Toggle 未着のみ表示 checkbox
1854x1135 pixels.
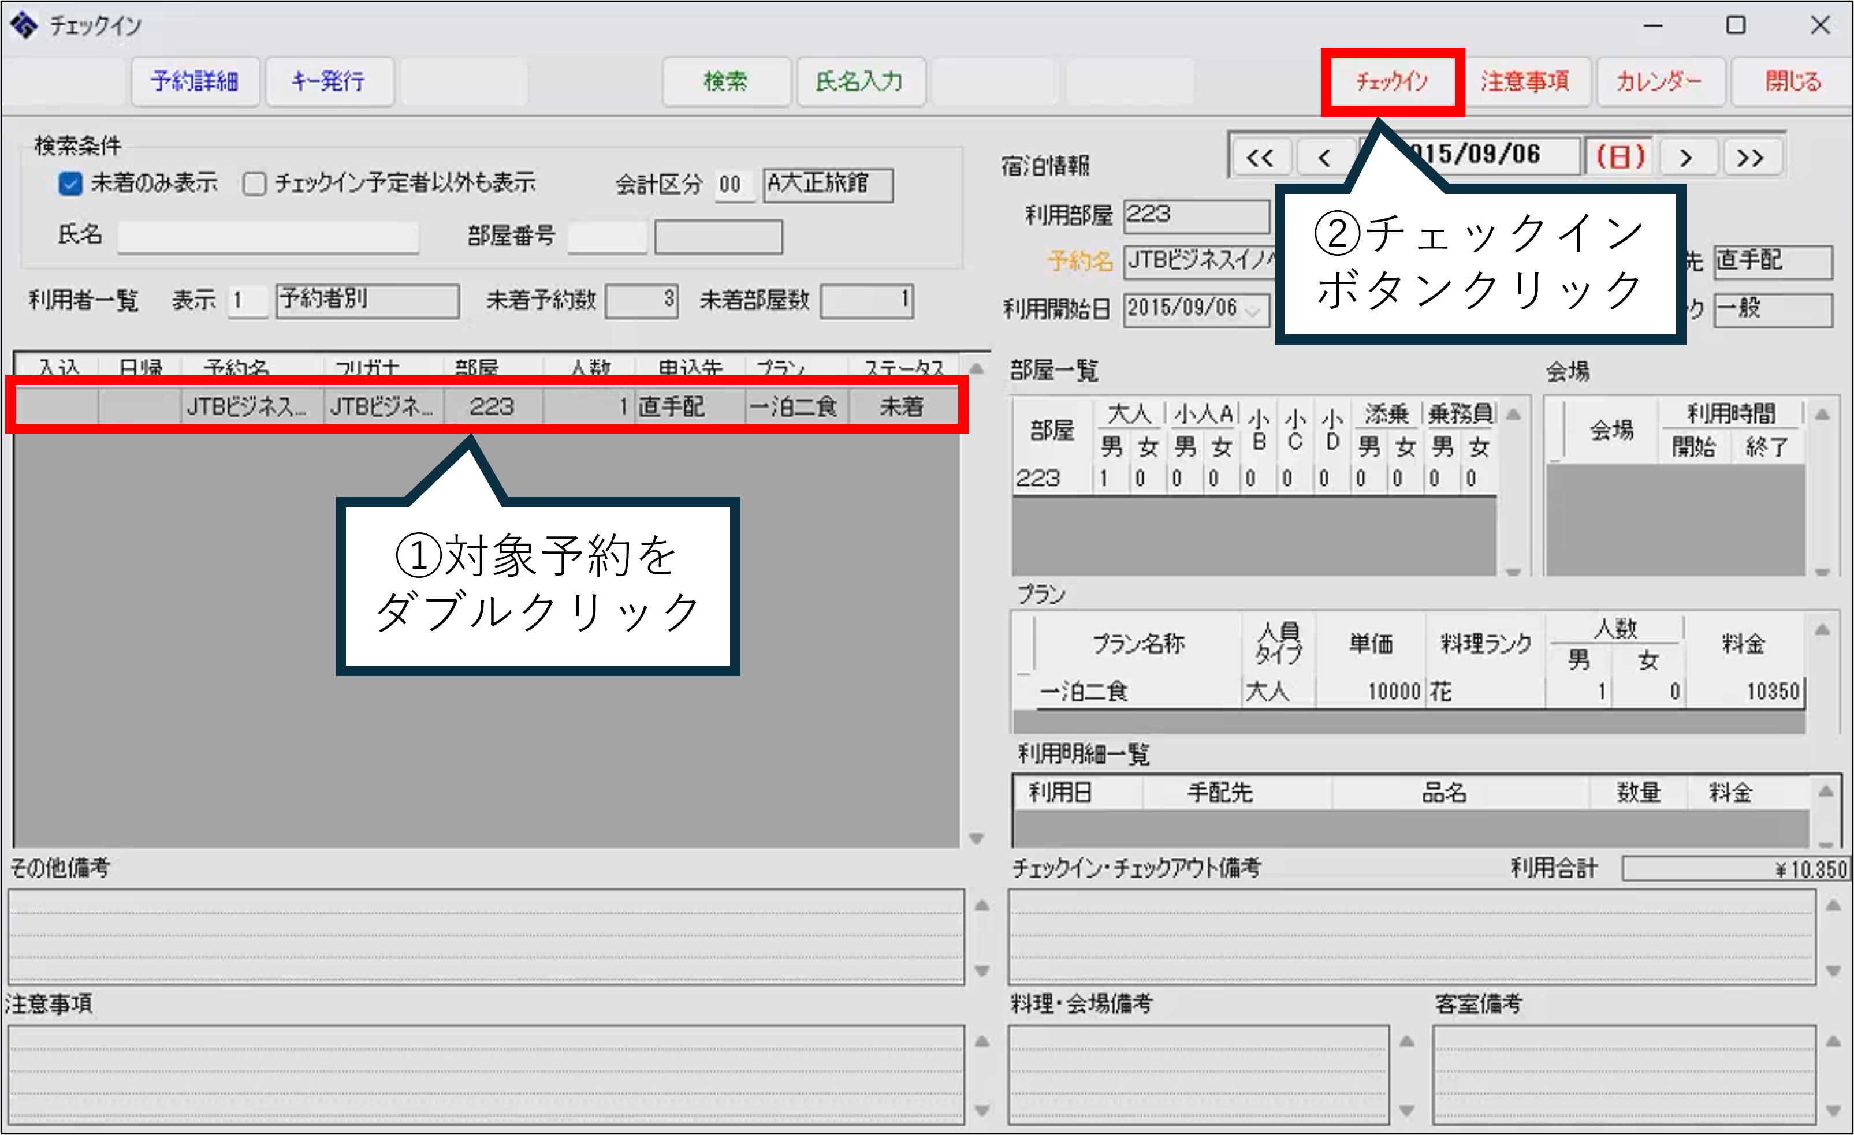tap(70, 184)
